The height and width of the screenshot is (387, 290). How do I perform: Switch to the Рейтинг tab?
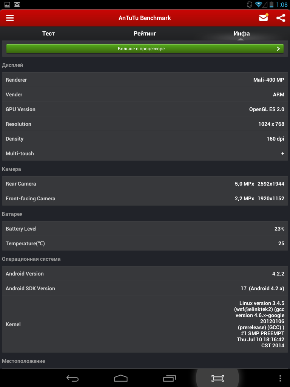145,33
